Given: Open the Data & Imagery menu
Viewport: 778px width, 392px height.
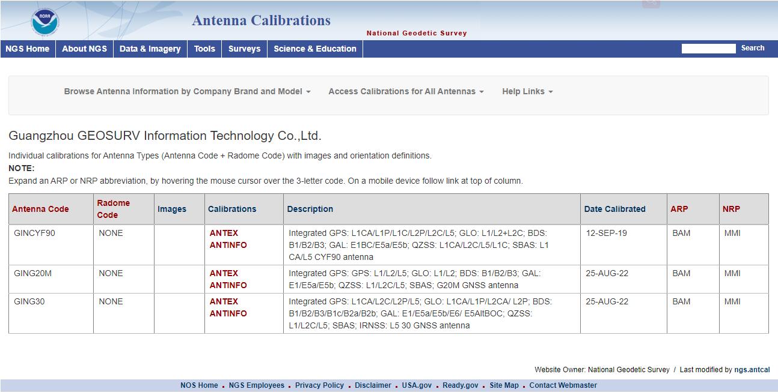Looking at the screenshot, I should (150, 49).
